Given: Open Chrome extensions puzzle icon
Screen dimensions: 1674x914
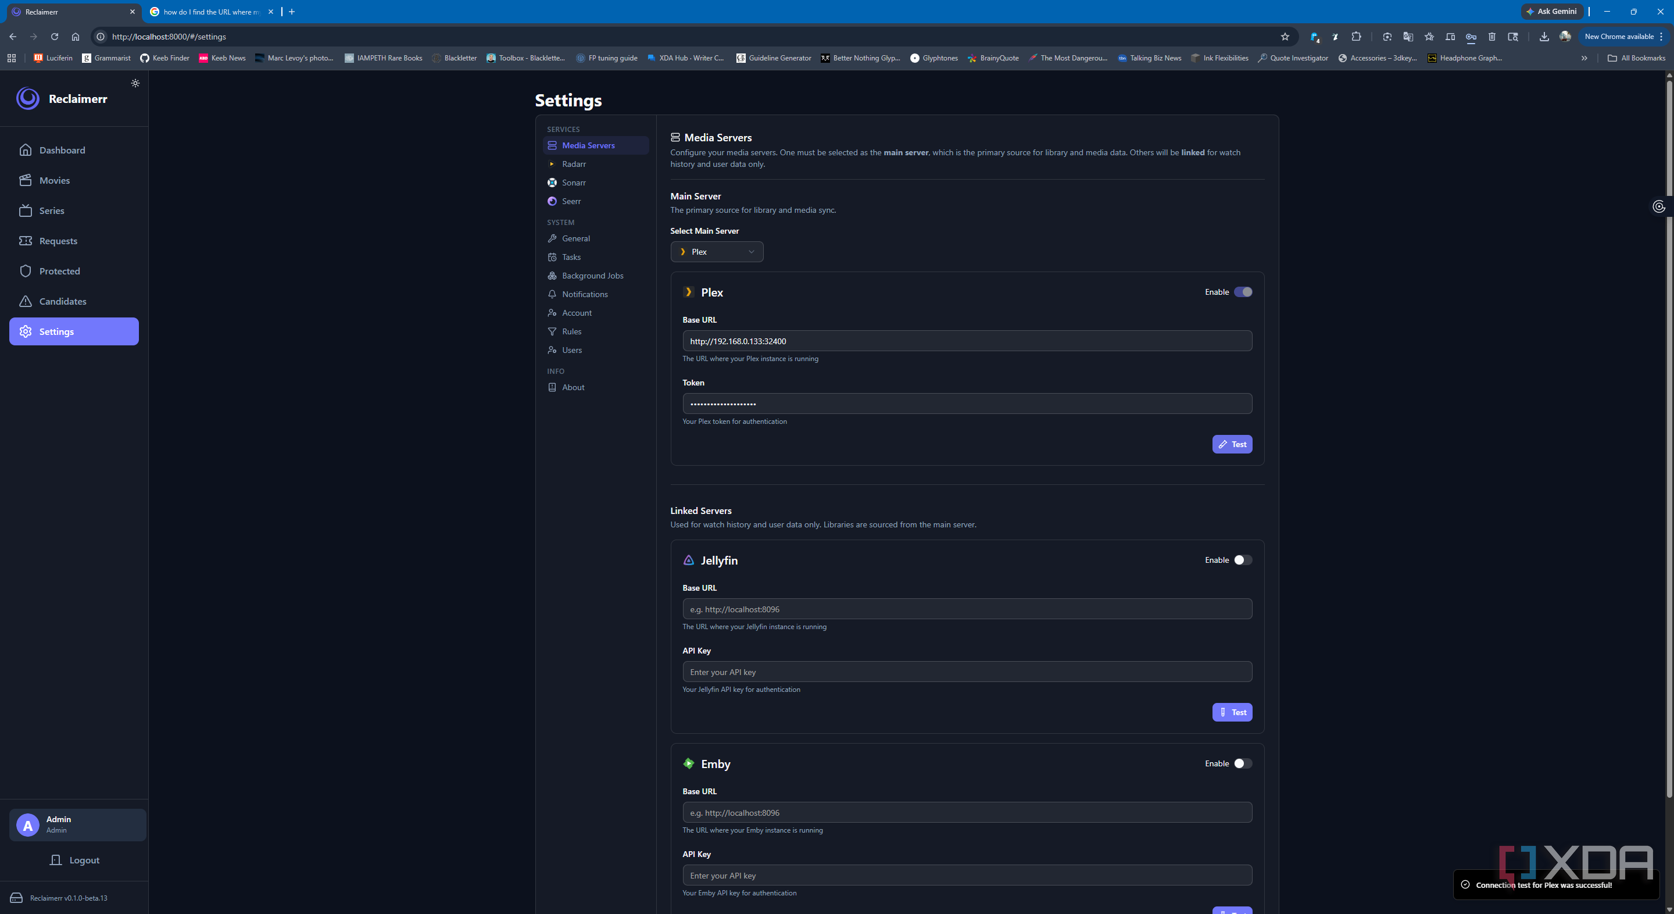Looking at the screenshot, I should tap(1355, 37).
